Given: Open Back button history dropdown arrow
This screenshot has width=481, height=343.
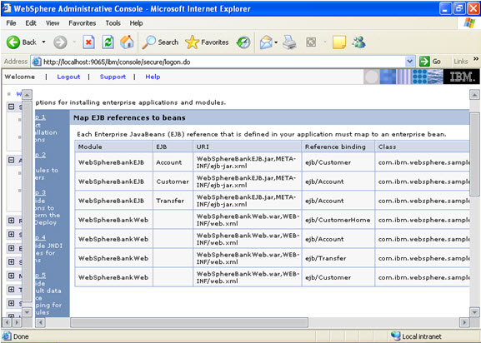Looking at the screenshot, I should click(x=44, y=42).
